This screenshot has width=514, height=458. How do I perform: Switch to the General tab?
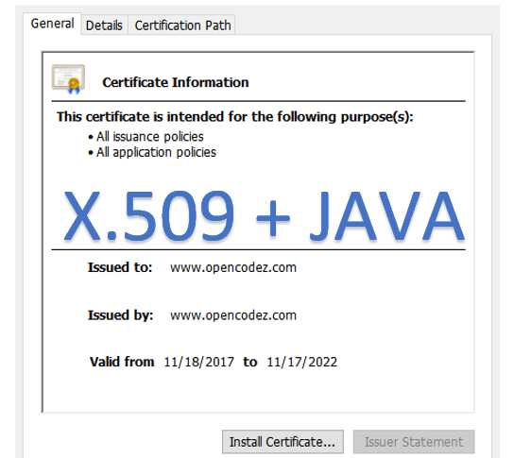pos(52,24)
